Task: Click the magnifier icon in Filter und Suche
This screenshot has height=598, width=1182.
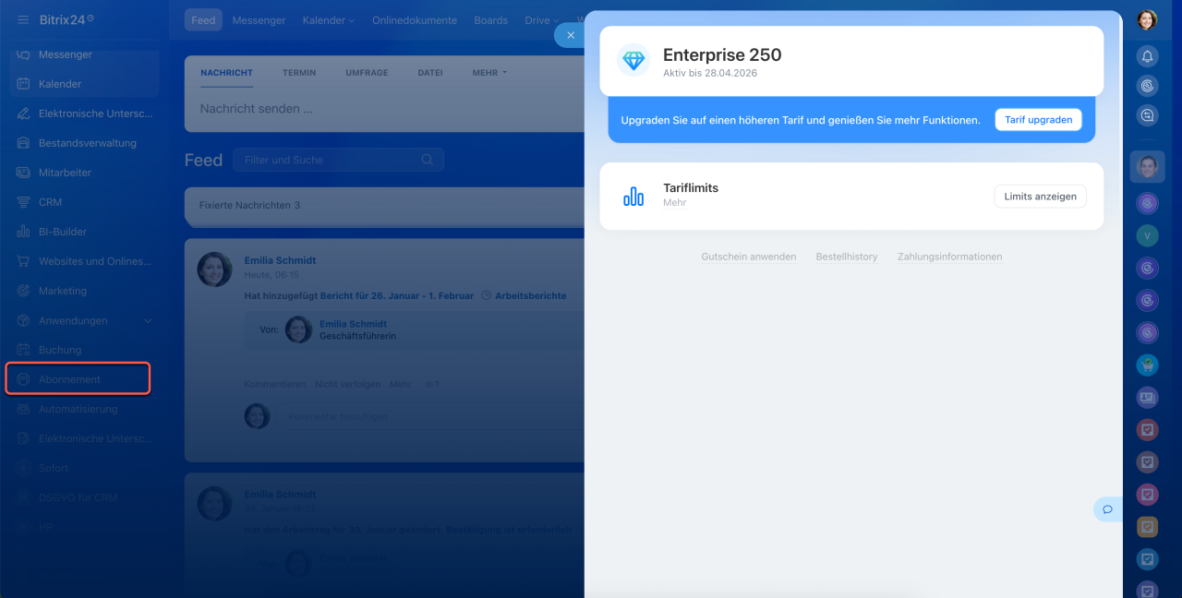Action: (x=427, y=160)
